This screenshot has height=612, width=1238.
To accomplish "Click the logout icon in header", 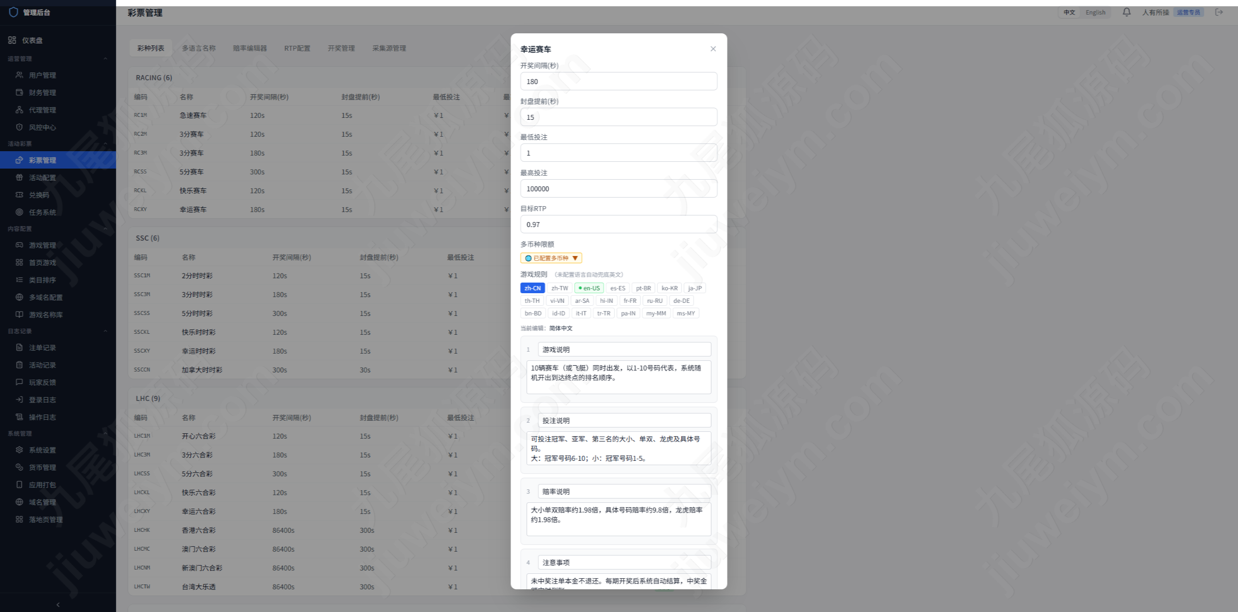I will pyautogui.click(x=1219, y=12).
